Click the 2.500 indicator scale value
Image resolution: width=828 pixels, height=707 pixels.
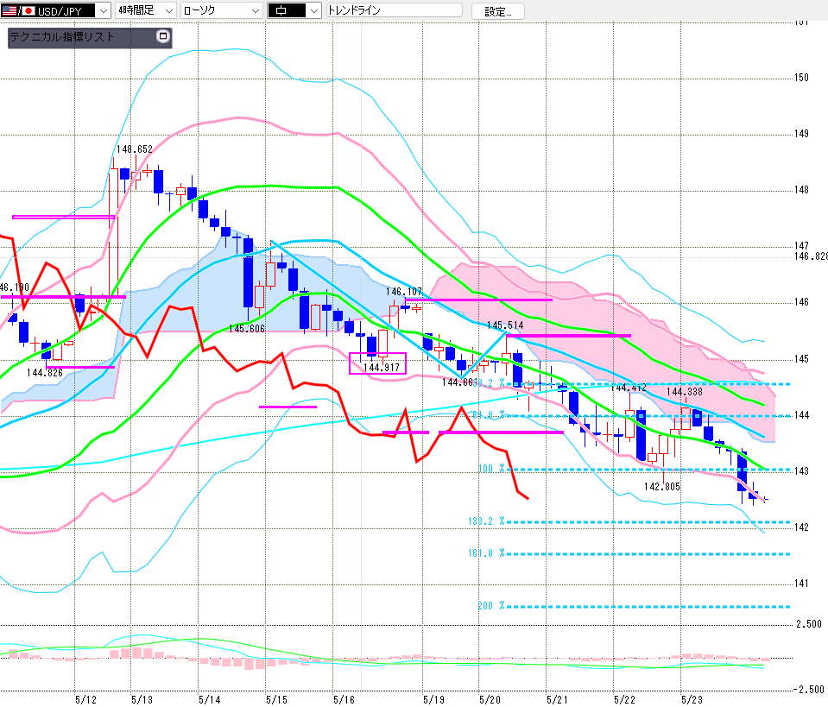[809, 624]
